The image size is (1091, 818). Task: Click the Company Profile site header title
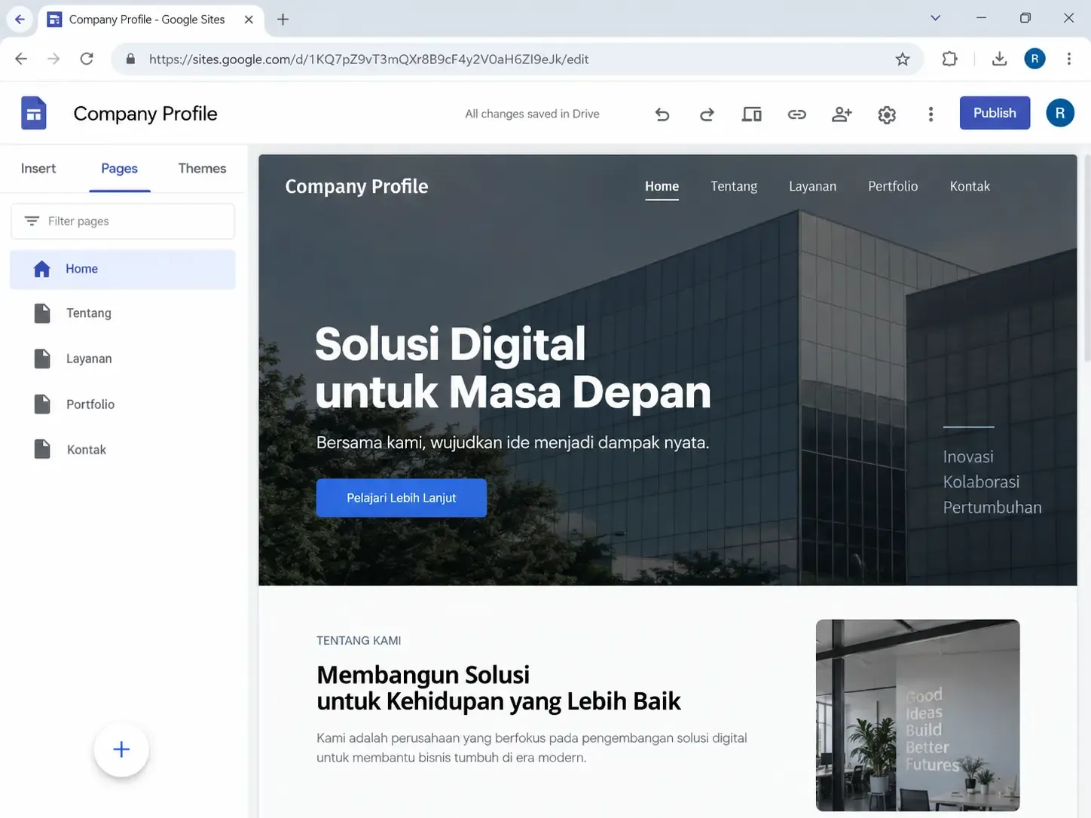pyautogui.click(x=356, y=187)
